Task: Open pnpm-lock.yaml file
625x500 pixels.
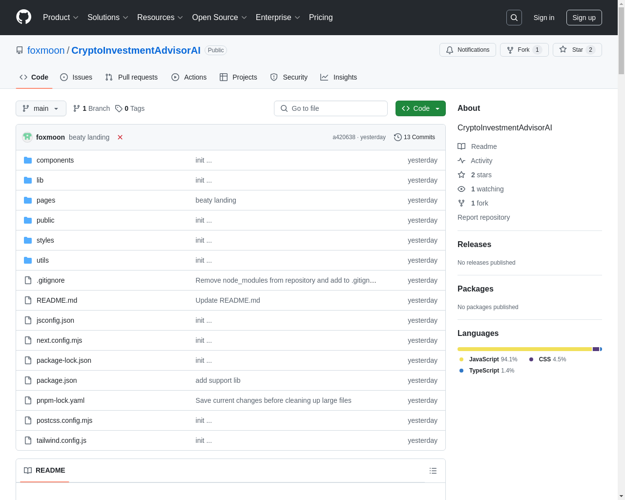Action: 61,400
